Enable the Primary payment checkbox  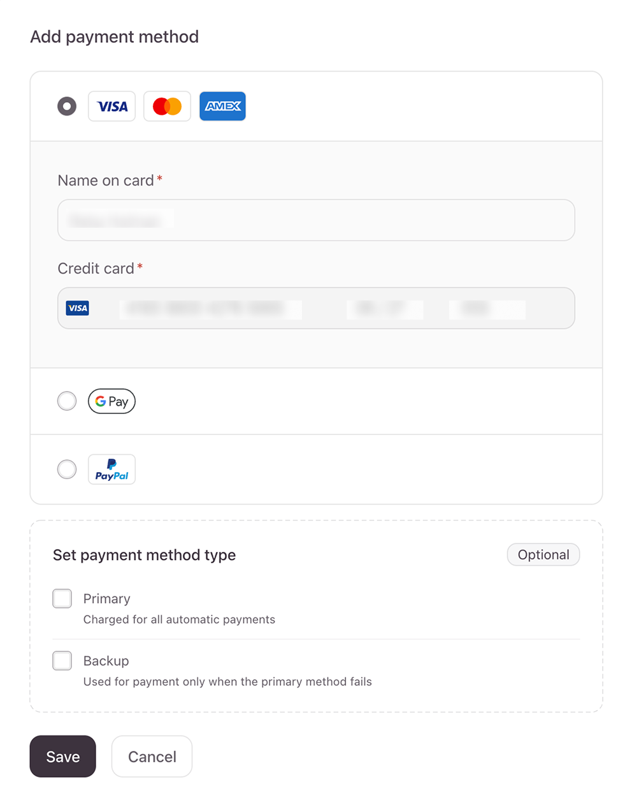point(62,599)
